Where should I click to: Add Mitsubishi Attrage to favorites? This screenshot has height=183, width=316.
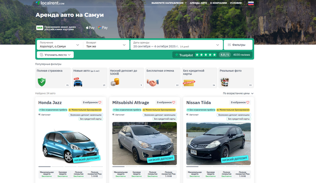click(x=167, y=103)
